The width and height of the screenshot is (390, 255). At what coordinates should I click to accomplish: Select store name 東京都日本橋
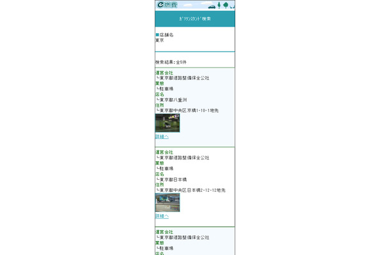173,179
